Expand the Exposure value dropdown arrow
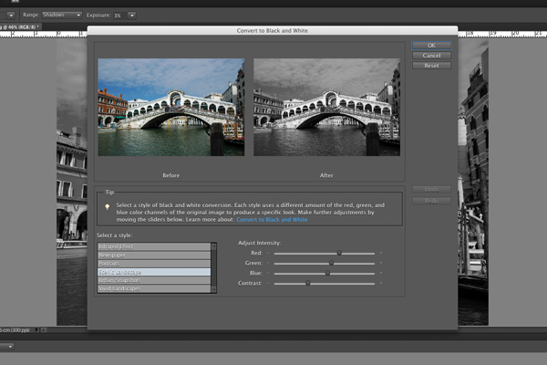 131,16
